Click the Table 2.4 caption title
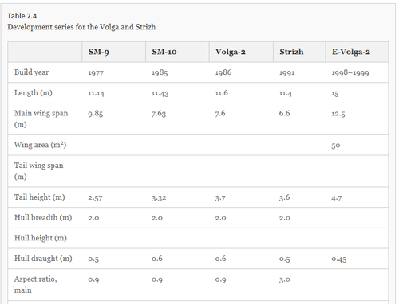 coord(22,16)
